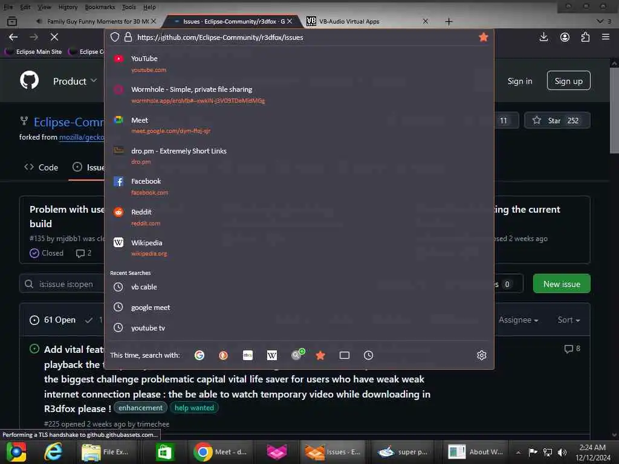Open a new tab with plus button
The height and width of the screenshot is (464, 619).
tap(449, 21)
